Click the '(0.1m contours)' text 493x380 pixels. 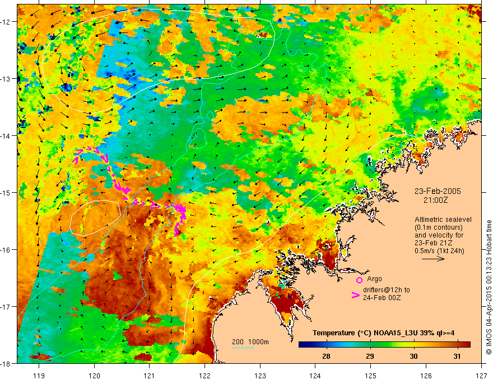pyautogui.click(x=439, y=227)
